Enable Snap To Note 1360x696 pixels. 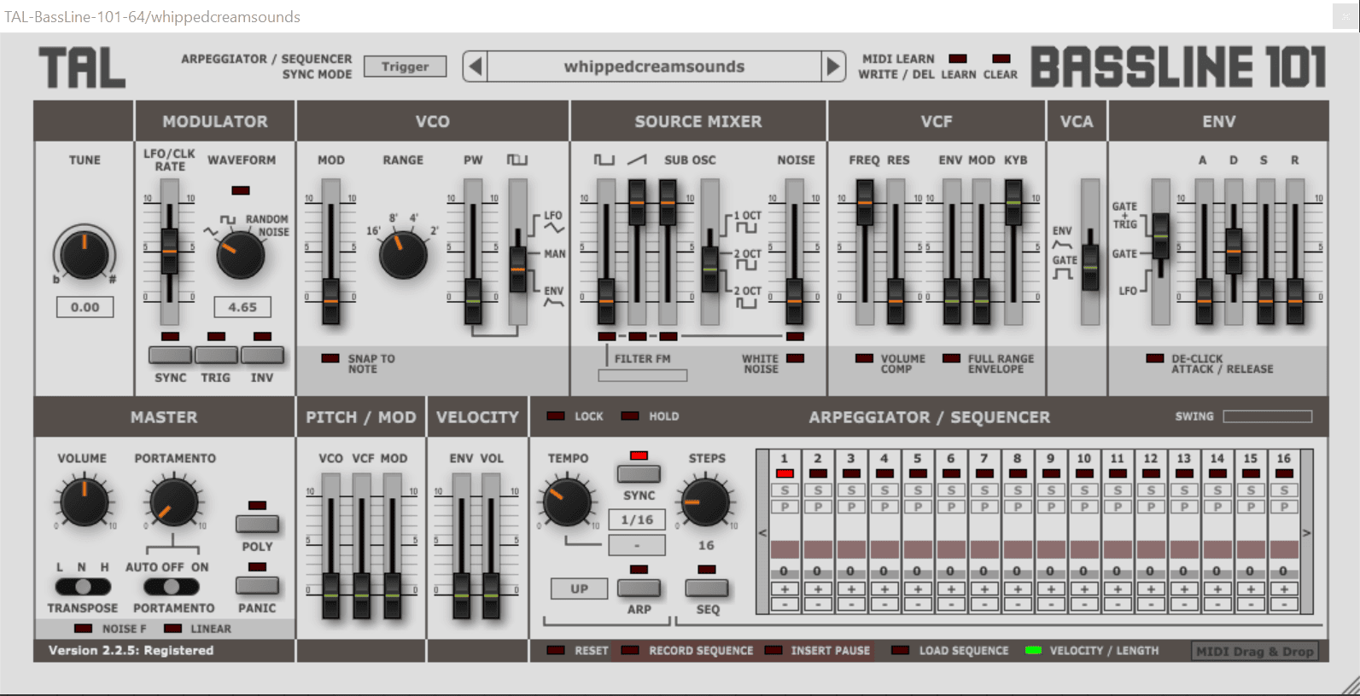pyautogui.click(x=330, y=358)
